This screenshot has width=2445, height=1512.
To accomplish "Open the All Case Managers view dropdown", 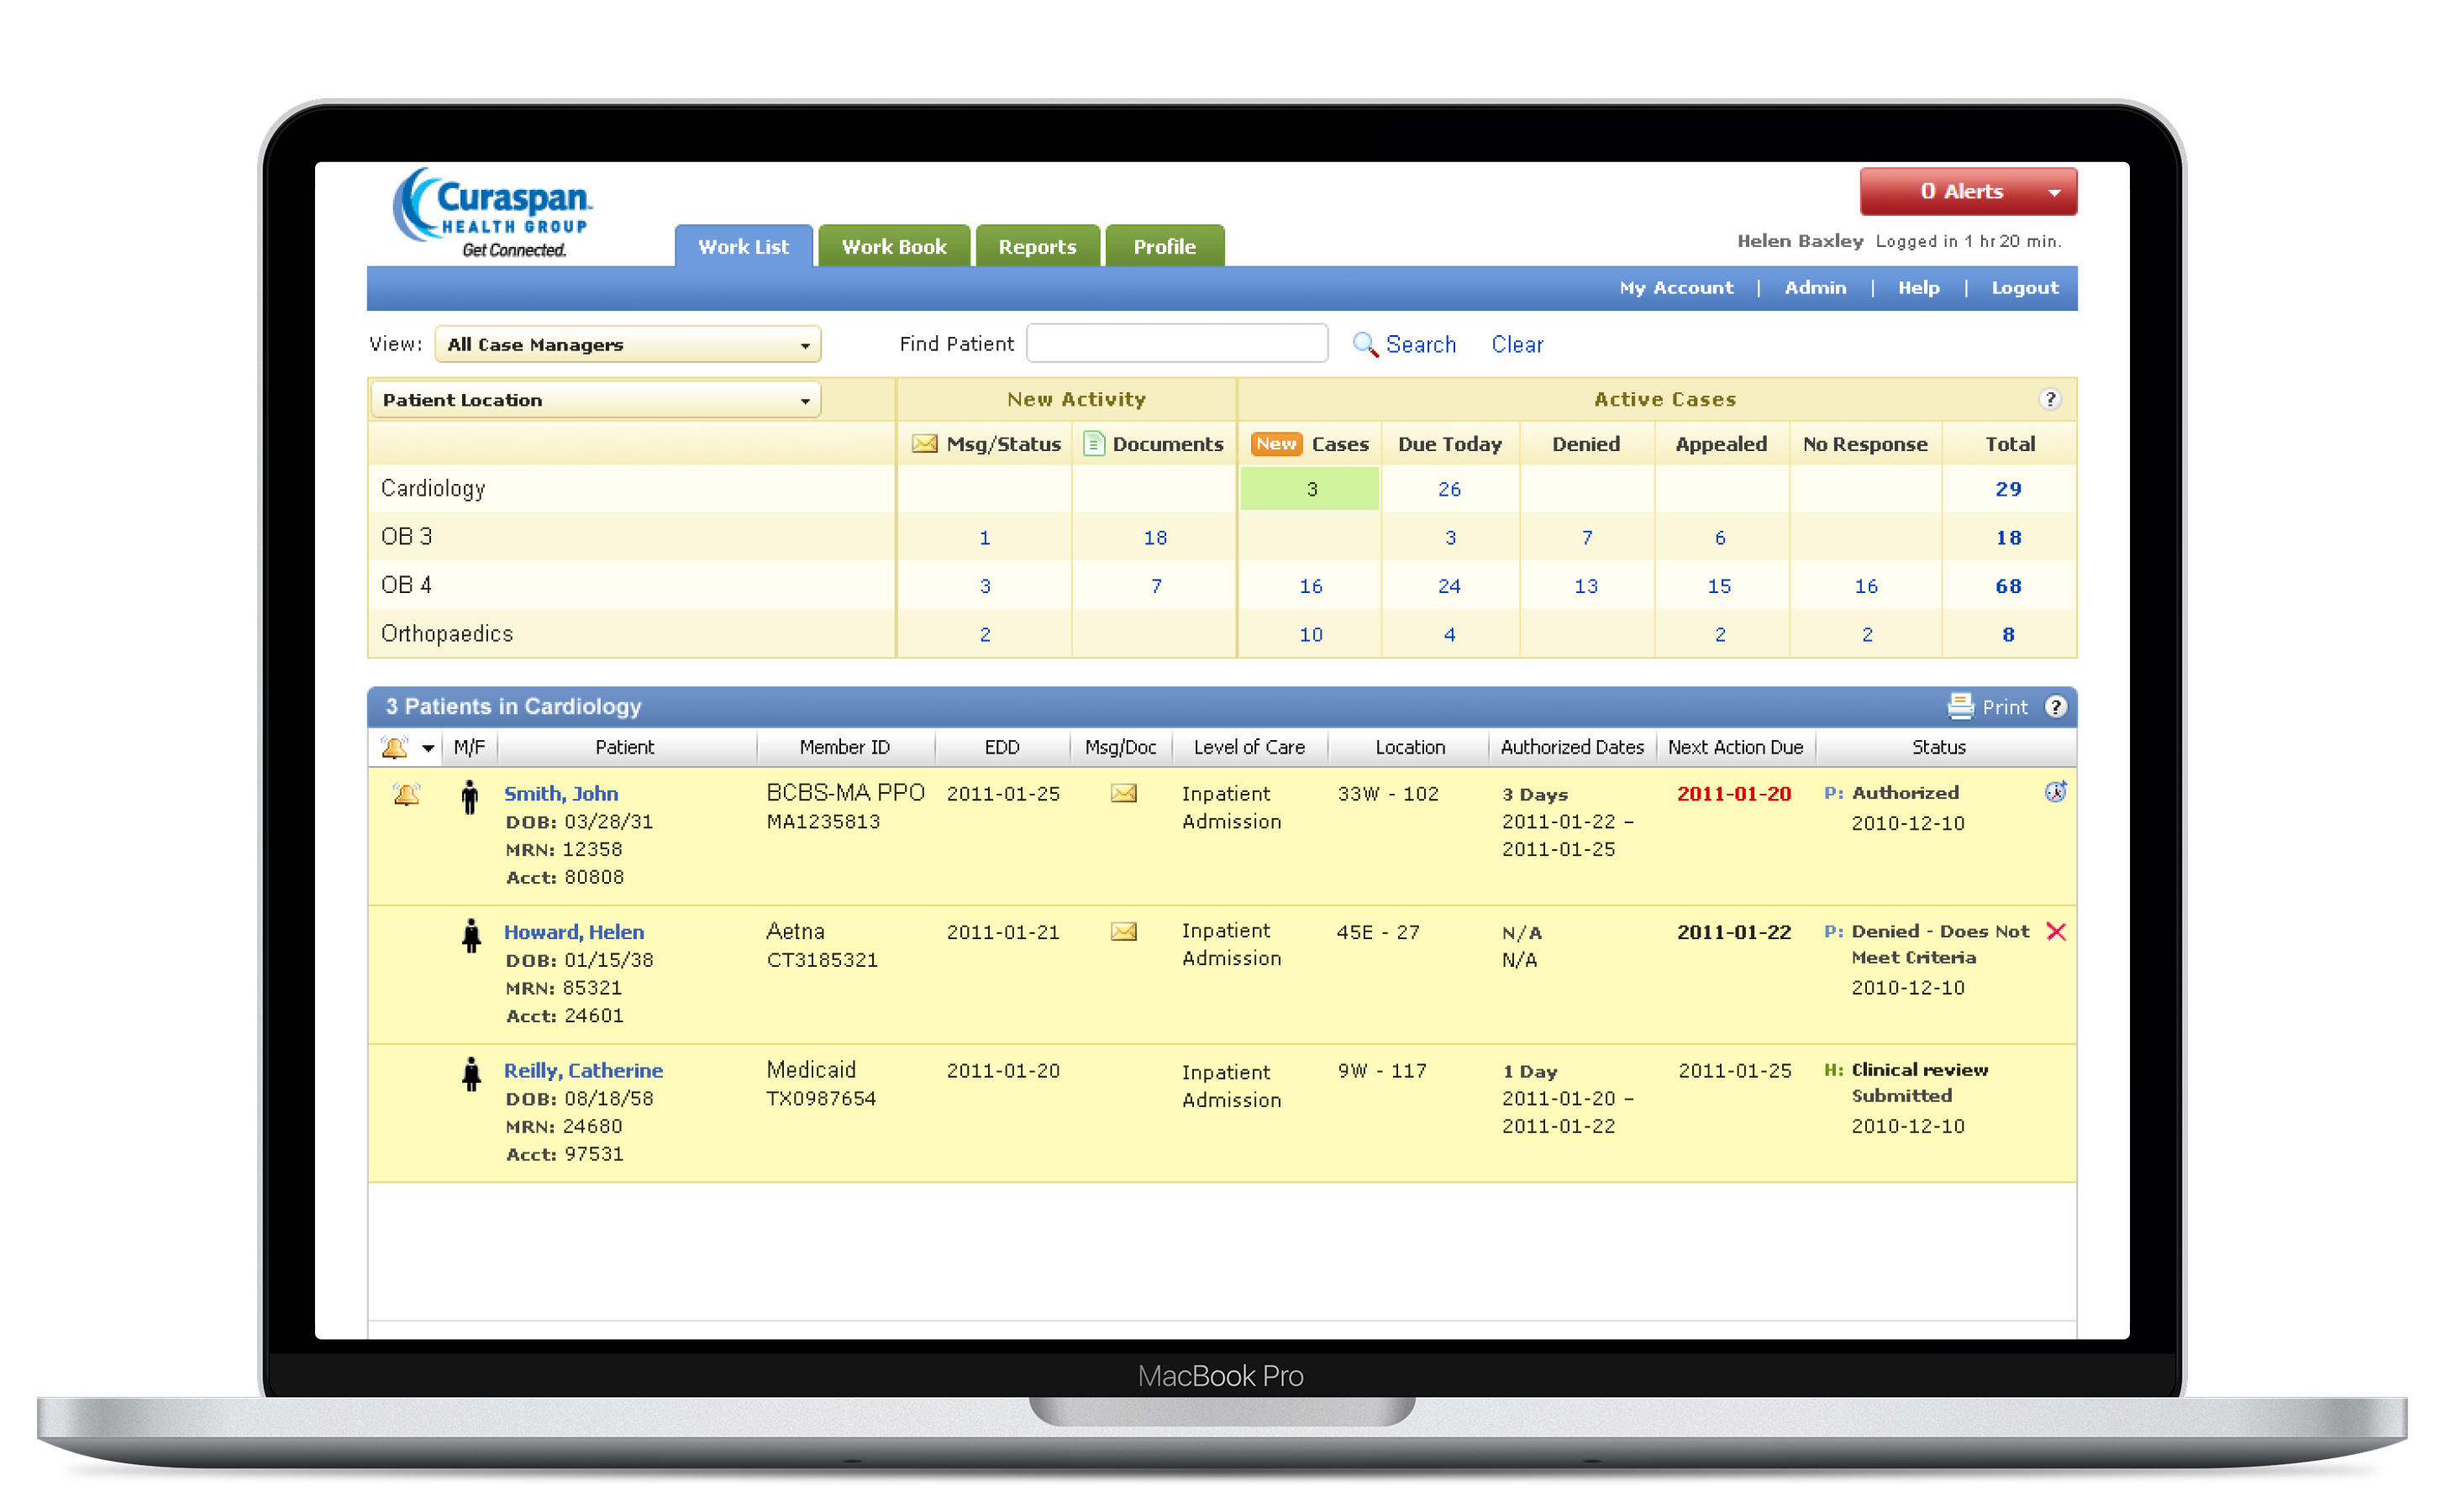I will [x=627, y=344].
